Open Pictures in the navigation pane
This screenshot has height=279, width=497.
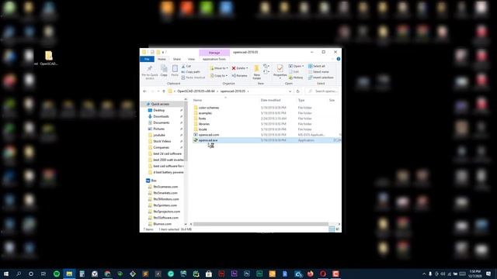coord(158,129)
